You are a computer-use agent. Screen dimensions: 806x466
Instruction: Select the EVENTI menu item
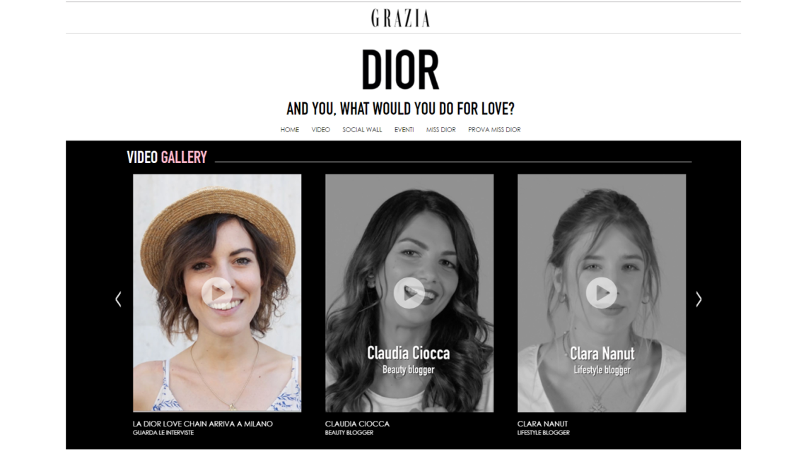404,130
